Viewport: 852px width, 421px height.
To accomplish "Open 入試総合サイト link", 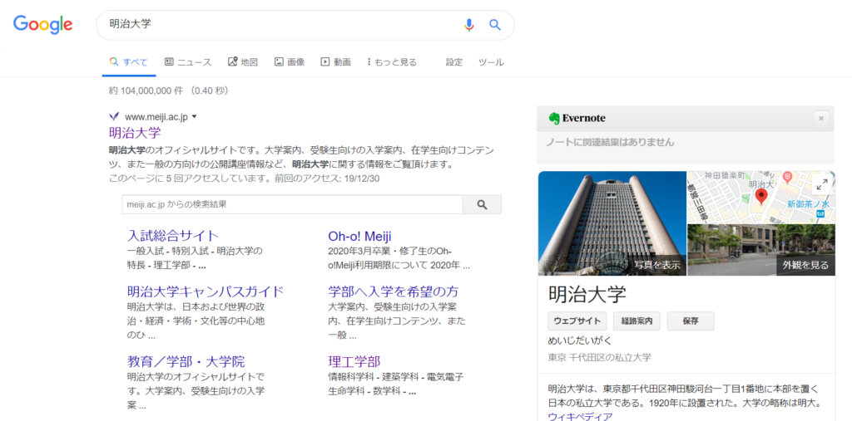I will pyautogui.click(x=173, y=236).
